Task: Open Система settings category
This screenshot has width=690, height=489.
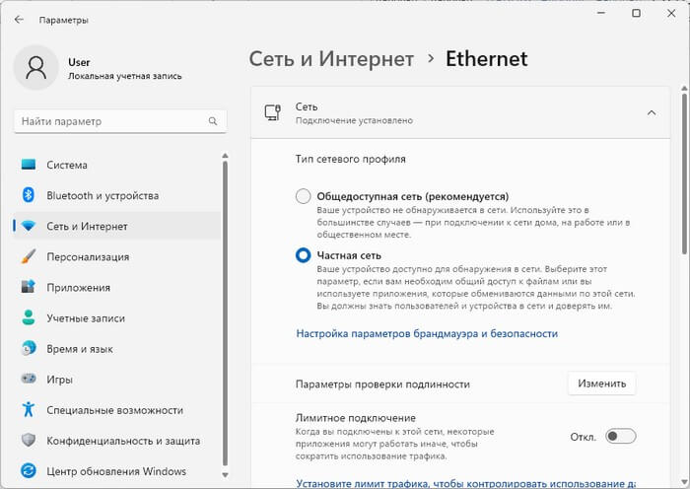Action: pos(117,165)
